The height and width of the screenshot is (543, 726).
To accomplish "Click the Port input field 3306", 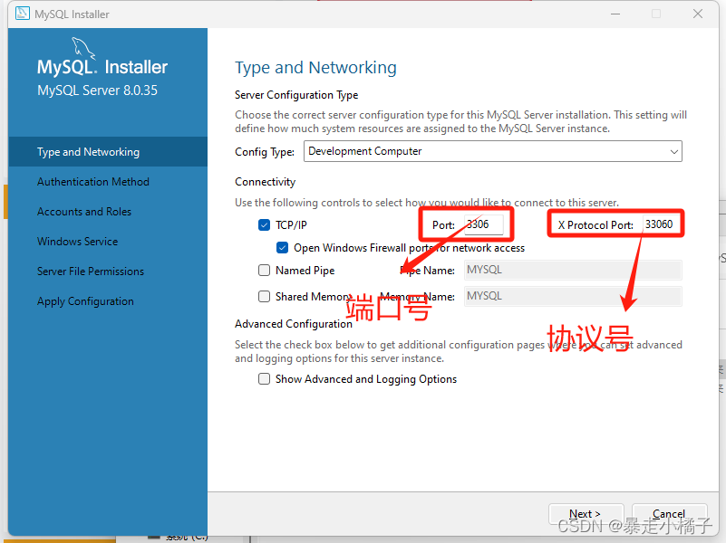I will 484,224.
